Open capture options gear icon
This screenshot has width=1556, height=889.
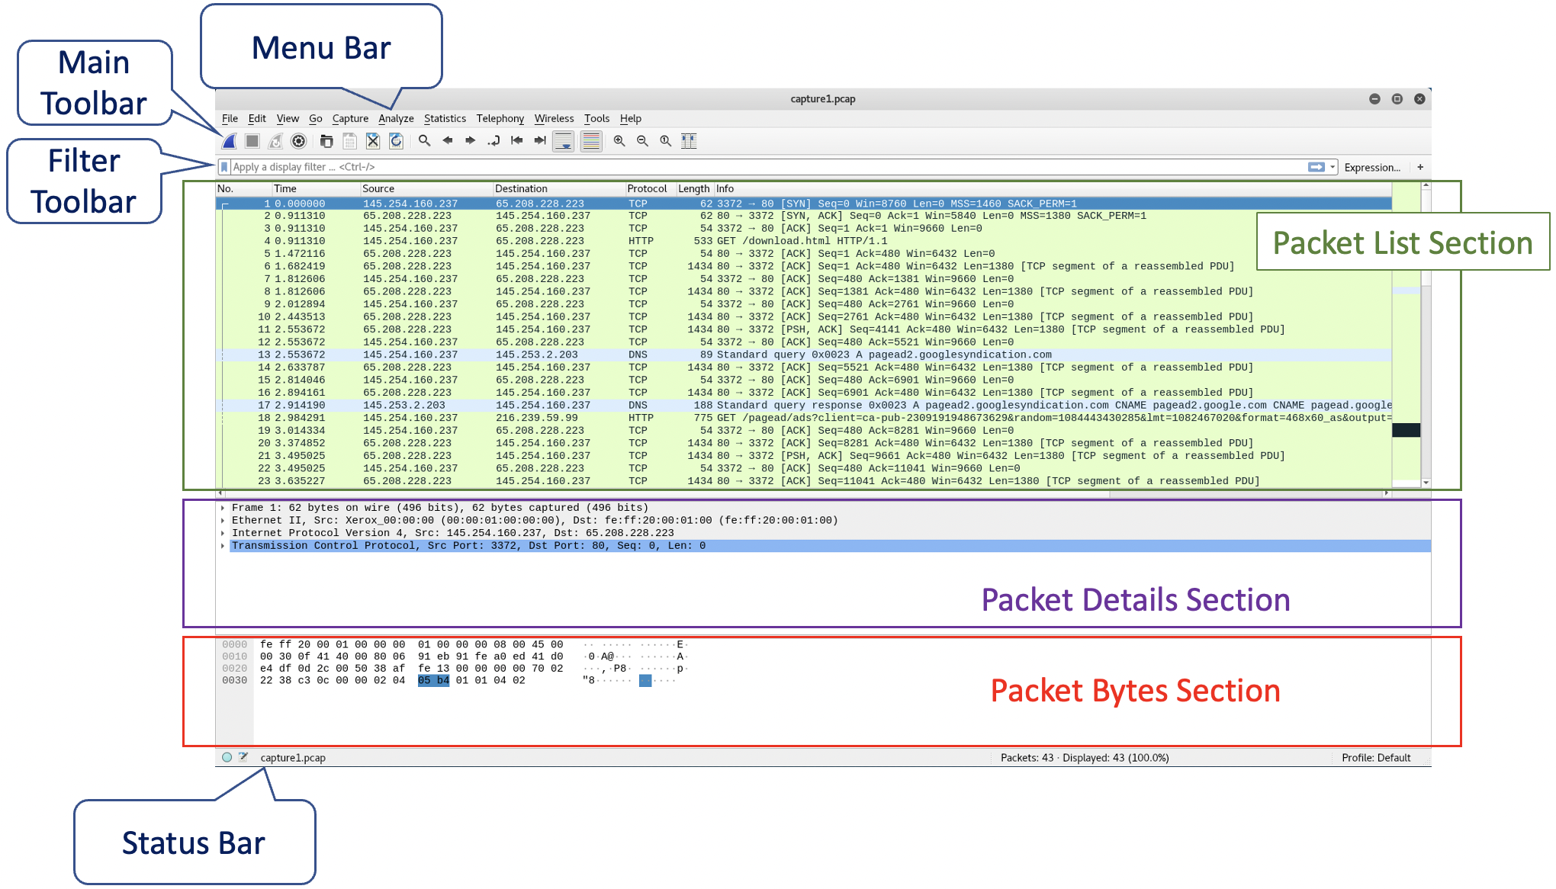(x=299, y=141)
